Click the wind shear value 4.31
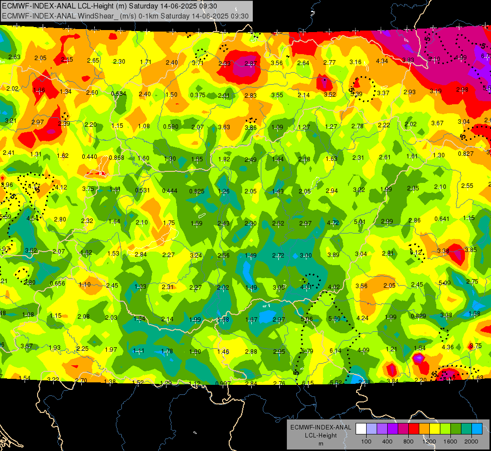491x451 pixels. point(306,287)
